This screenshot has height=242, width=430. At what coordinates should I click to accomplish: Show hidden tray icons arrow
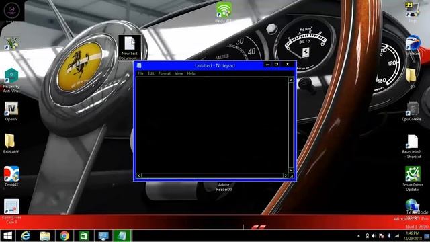coord(358,236)
